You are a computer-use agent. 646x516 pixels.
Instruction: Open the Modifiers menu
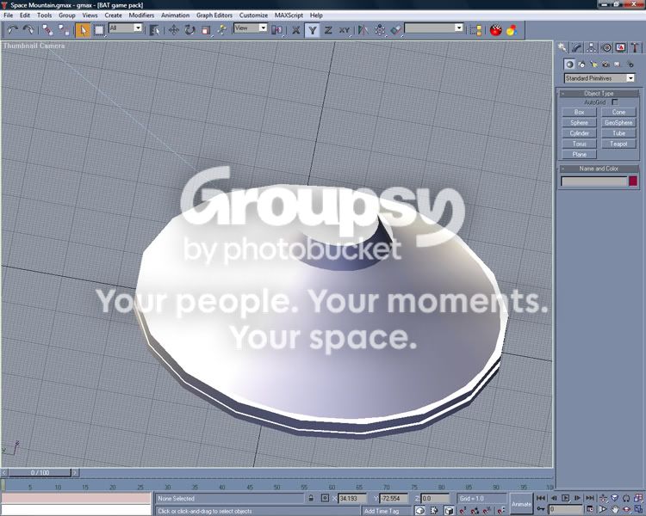(x=141, y=15)
